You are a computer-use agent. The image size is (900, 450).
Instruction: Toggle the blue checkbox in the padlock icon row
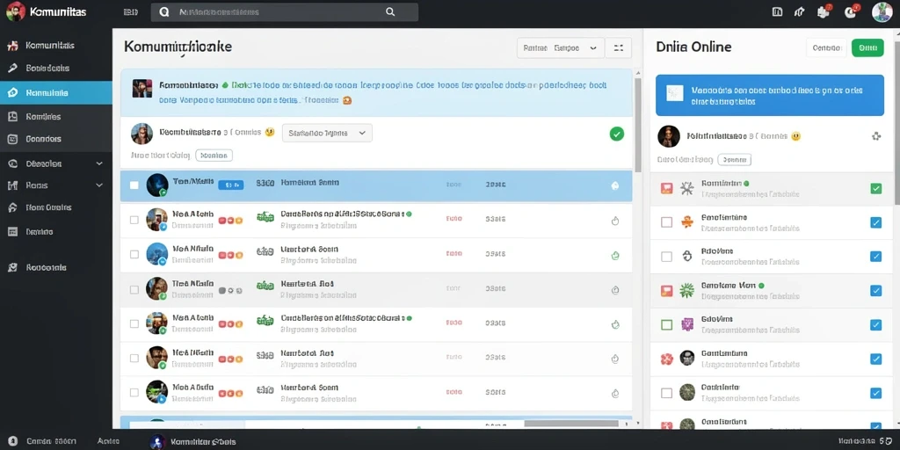876,257
